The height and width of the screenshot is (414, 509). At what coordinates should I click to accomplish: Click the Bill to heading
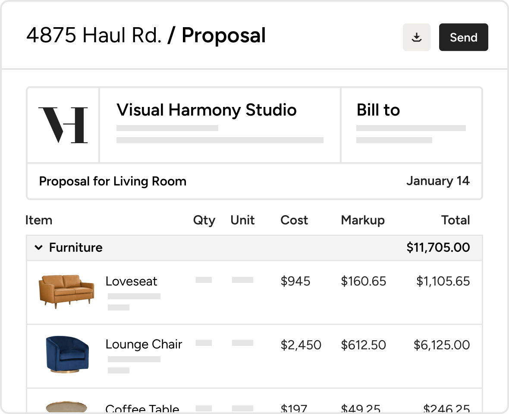[378, 110]
